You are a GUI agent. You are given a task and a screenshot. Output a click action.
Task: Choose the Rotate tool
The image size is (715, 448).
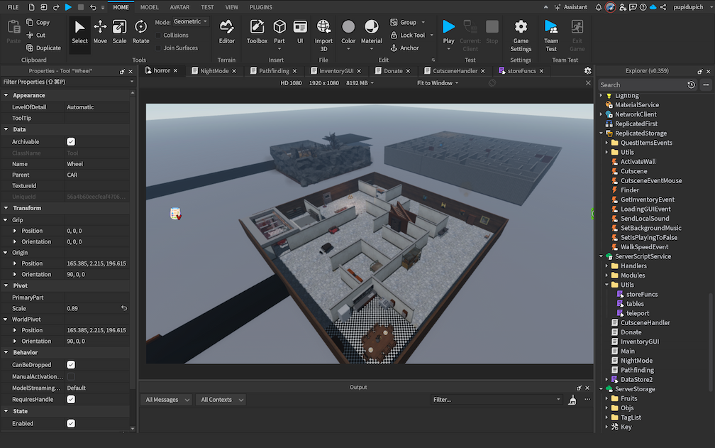click(x=140, y=32)
